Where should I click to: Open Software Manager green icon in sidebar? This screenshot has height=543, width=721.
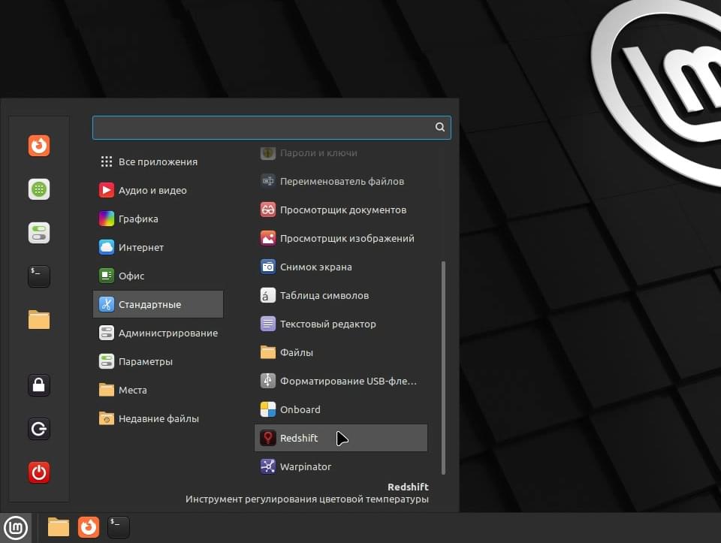click(39, 189)
